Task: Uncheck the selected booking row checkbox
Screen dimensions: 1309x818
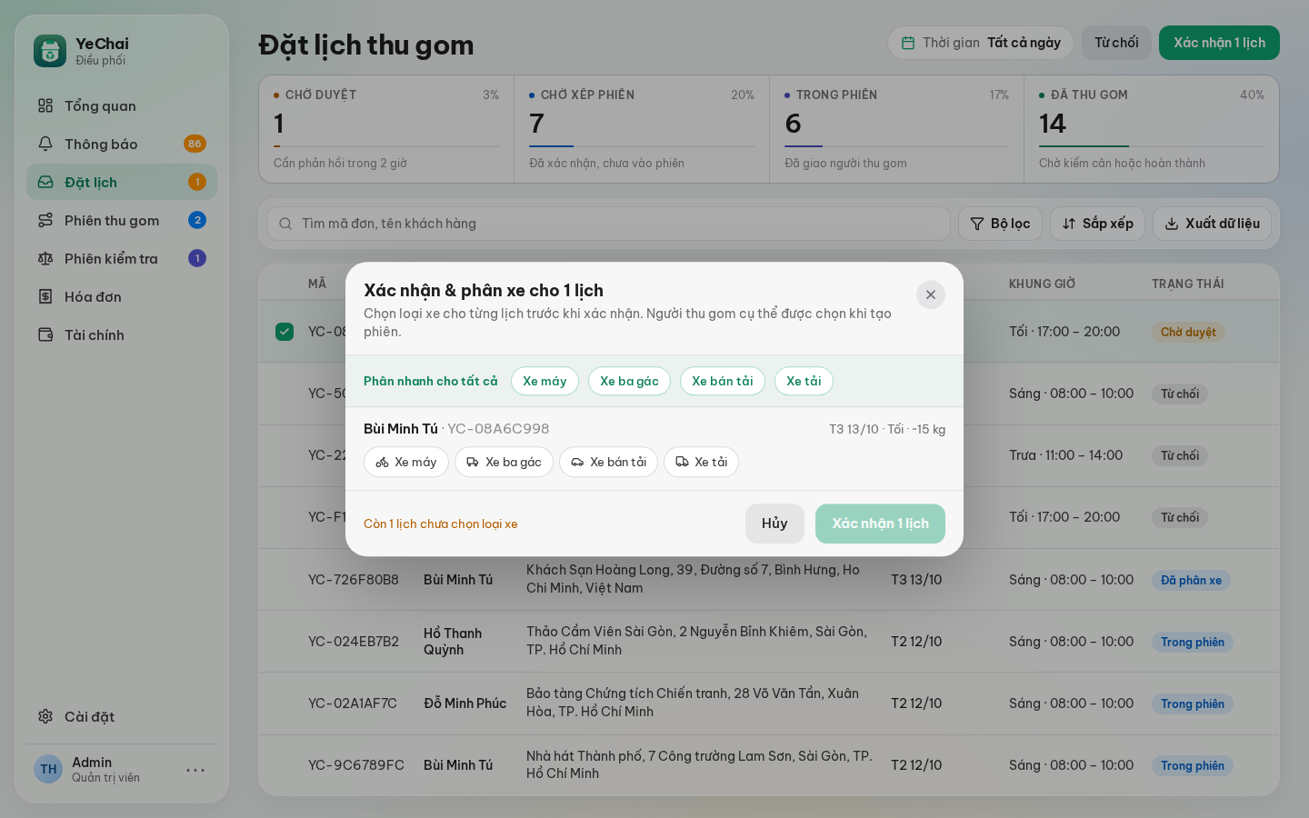Action: point(285,332)
